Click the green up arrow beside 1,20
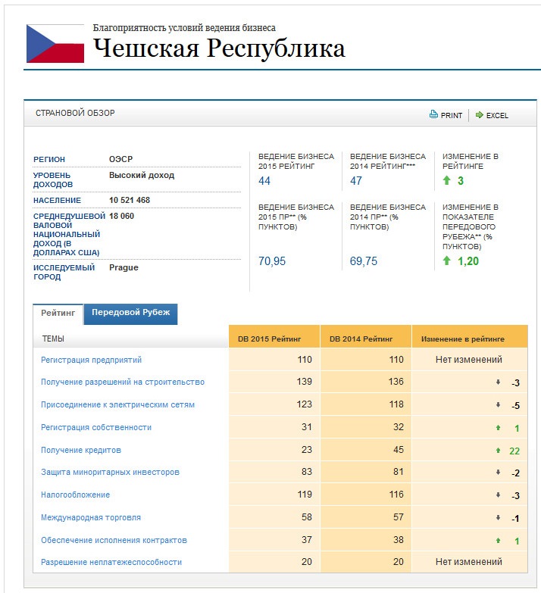Screen dimensions: 541x593 [x=447, y=261]
